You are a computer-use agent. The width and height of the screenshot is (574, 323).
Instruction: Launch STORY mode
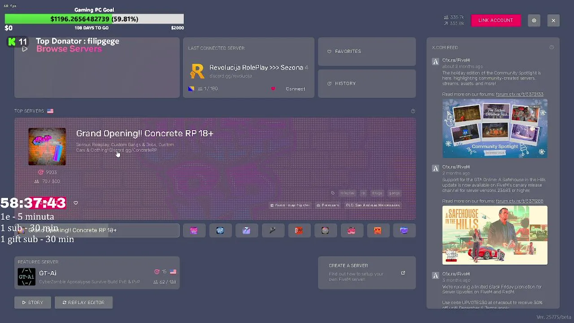click(x=33, y=302)
